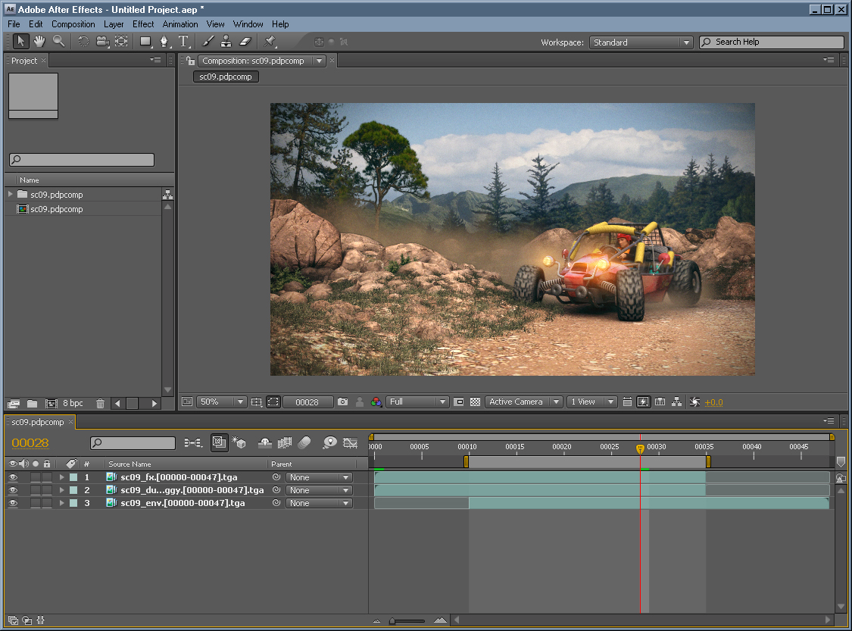The height and width of the screenshot is (631, 852).
Task: Click the 8 bpc color depth button
Action: (73, 403)
